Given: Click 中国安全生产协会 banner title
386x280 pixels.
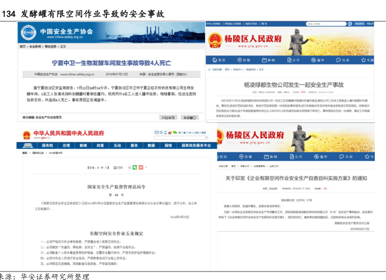Looking at the screenshot, I should pyautogui.click(x=67, y=31).
